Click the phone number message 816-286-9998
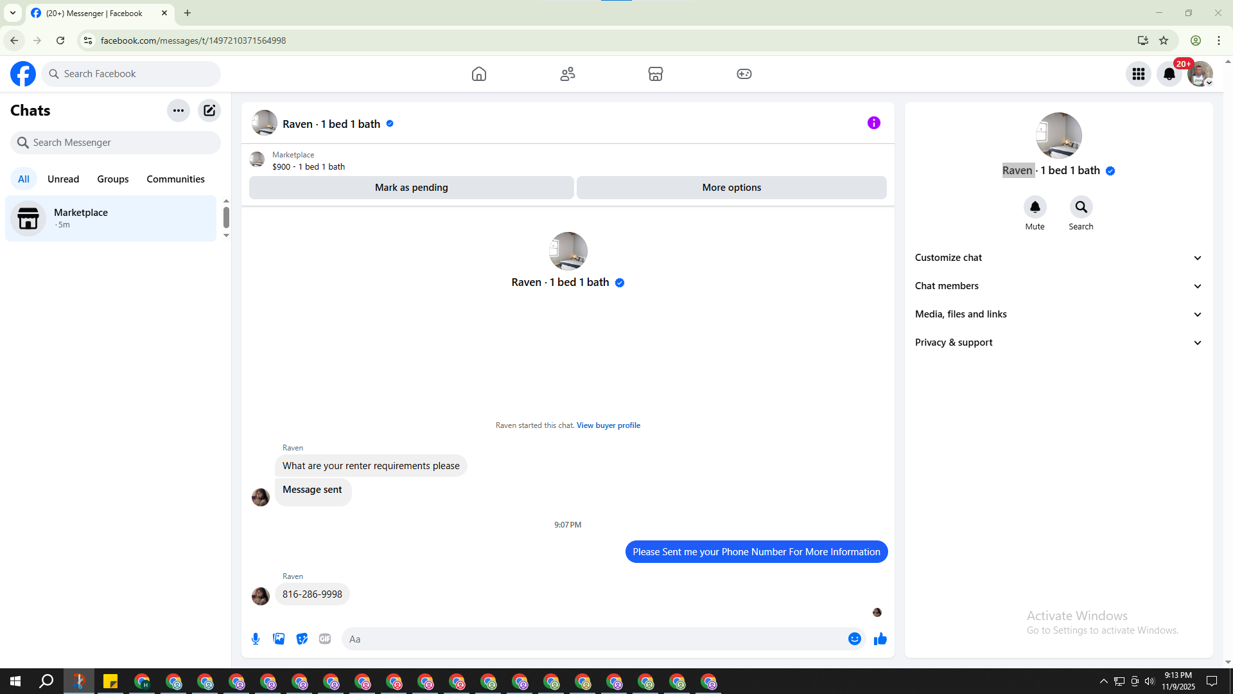Viewport: 1233px width, 694px height. click(312, 594)
